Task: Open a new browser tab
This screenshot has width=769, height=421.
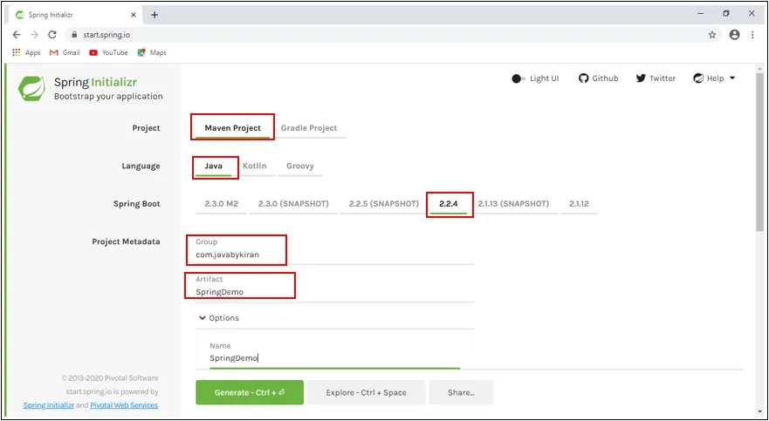Action: [x=154, y=15]
